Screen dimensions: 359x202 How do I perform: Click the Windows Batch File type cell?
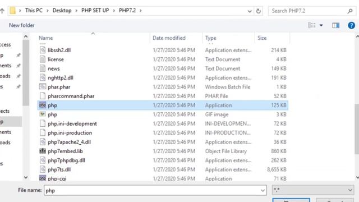click(x=228, y=87)
